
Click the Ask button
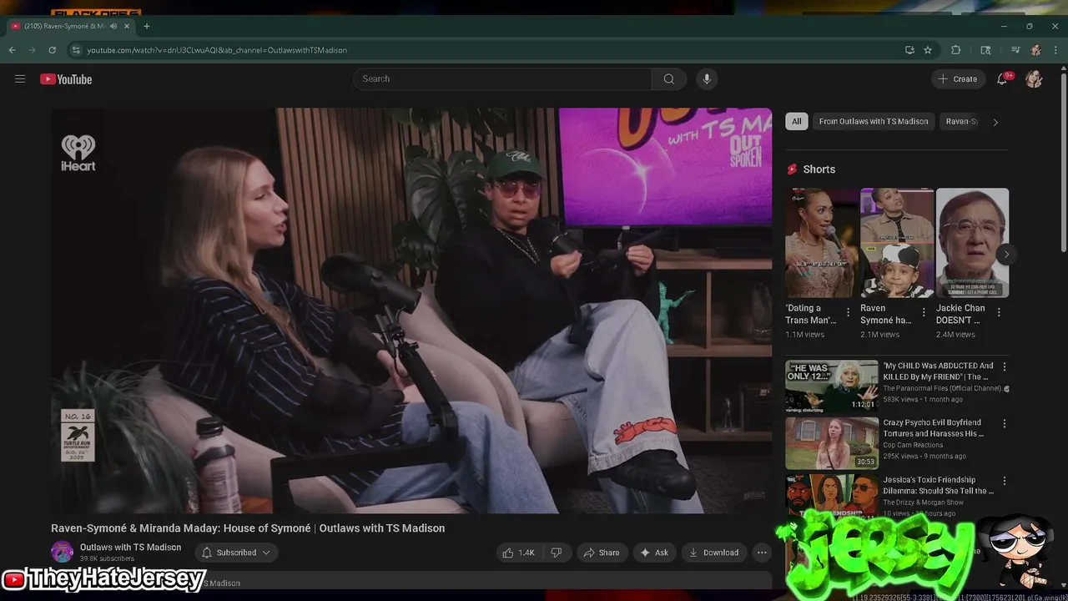point(654,553)
